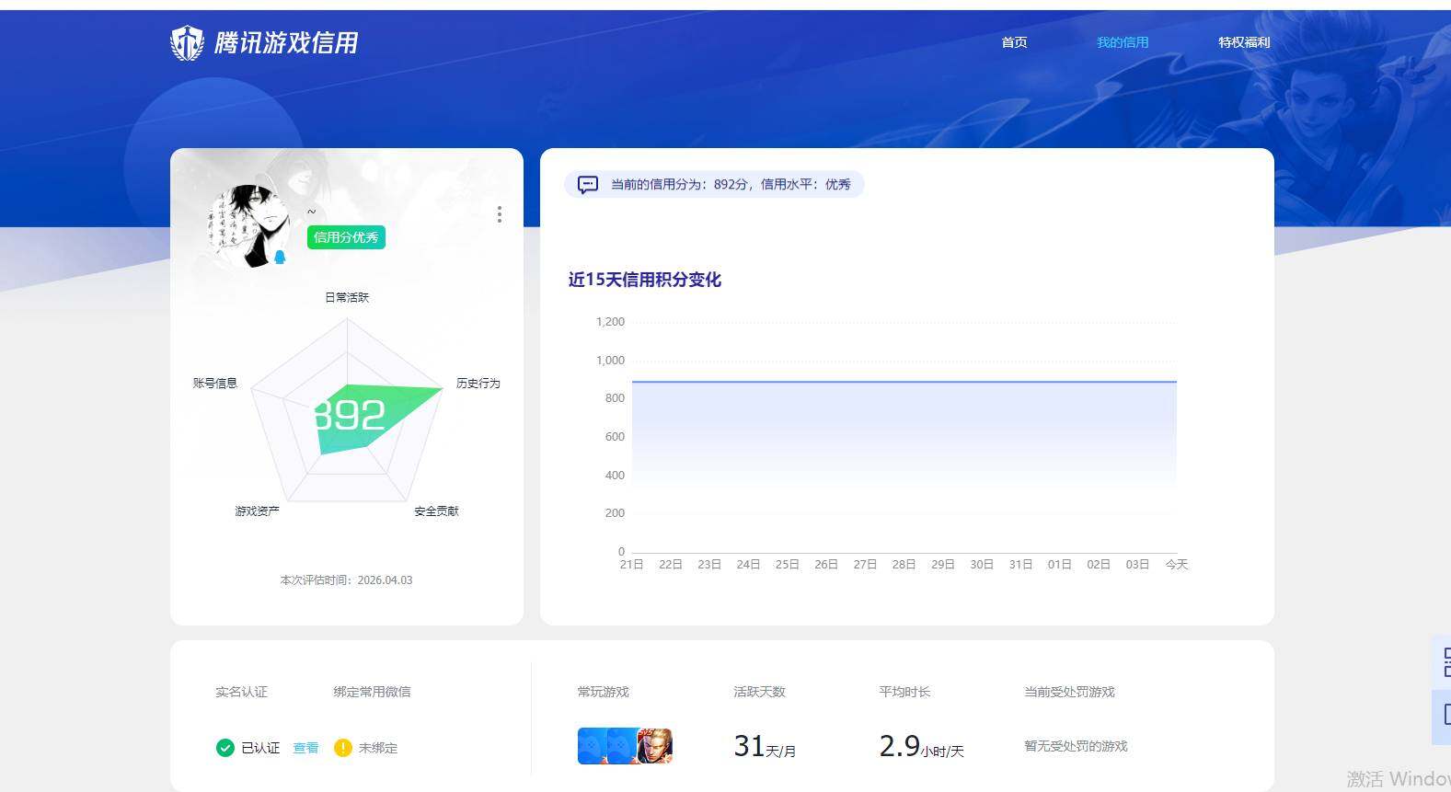The width and height of the screenshot is (1451, 792).
Task: Click the 历史行为 radar label
Action: pos(478,383)
